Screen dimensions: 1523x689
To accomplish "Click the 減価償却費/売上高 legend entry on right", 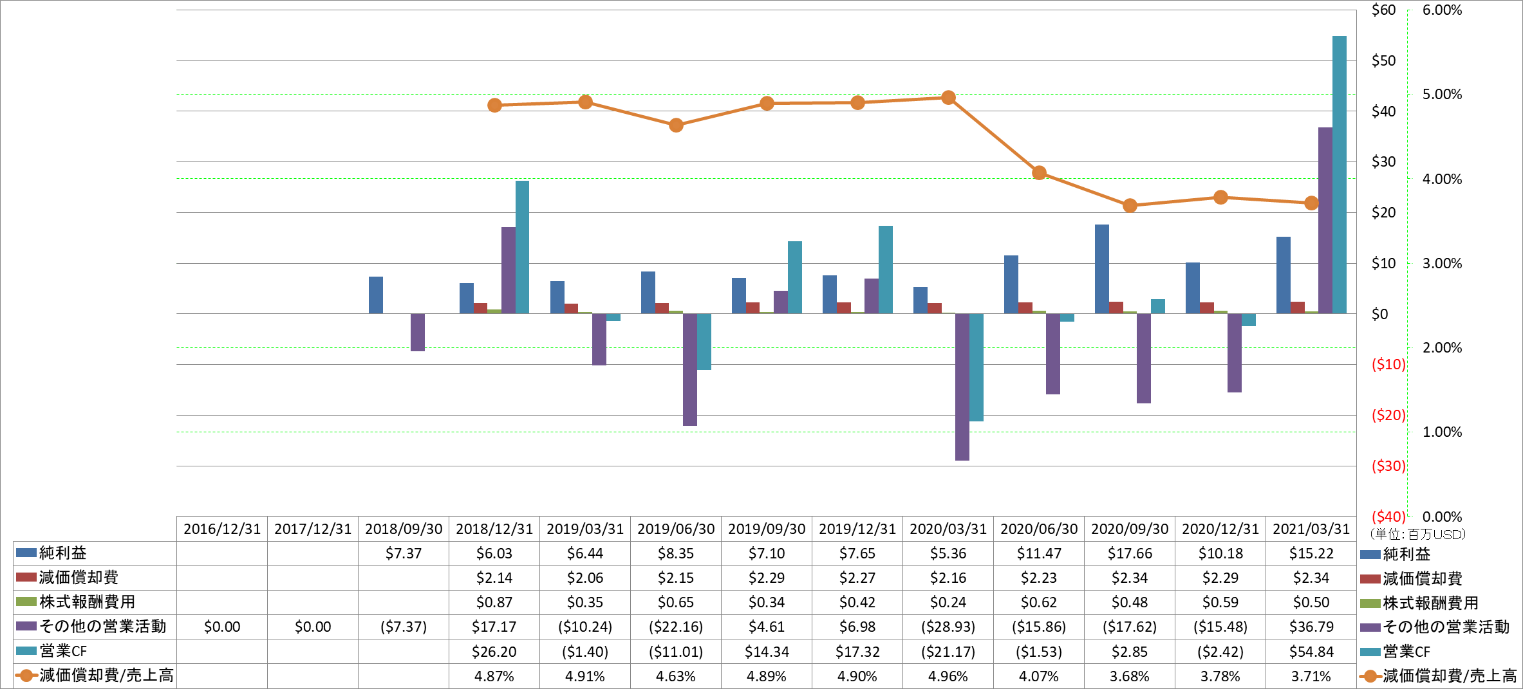I will (x=1439, y=676).
